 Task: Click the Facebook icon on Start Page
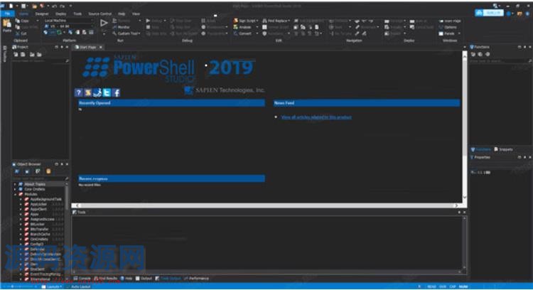pyautogui.click(x=117, y=92)
